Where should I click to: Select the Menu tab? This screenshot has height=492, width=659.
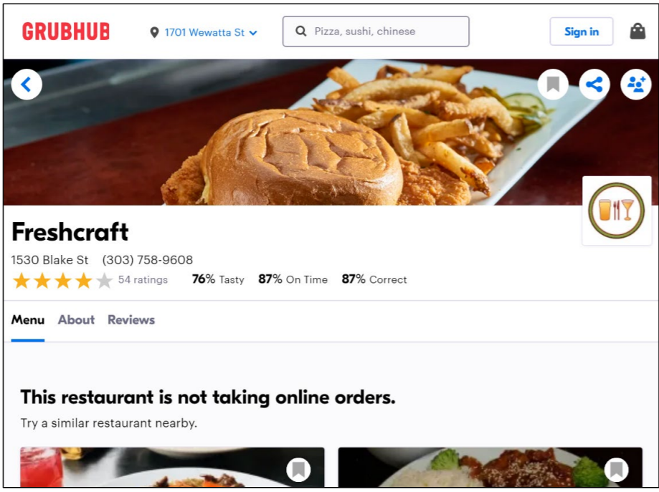28,320
